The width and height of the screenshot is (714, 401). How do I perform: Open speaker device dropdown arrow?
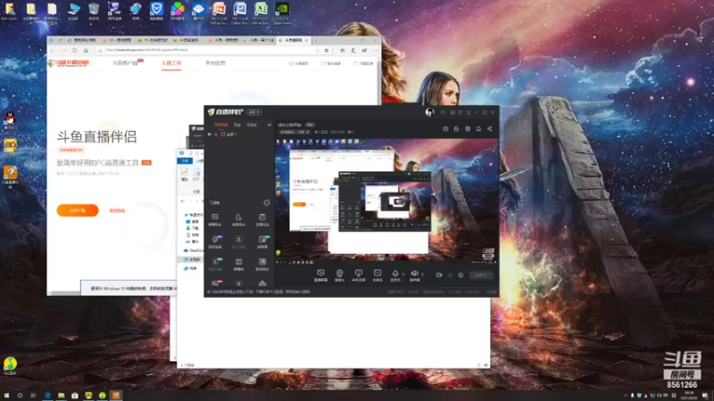pyautogui.click(x=422, y=274)
